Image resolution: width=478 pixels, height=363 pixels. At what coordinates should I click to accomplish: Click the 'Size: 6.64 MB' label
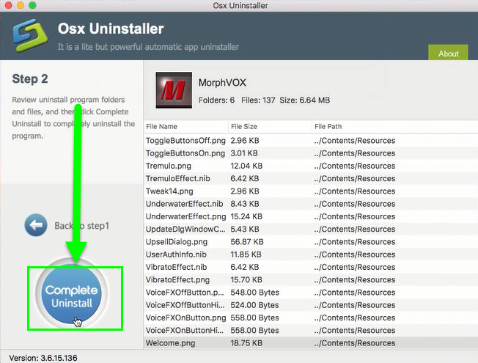pos(304,100)
